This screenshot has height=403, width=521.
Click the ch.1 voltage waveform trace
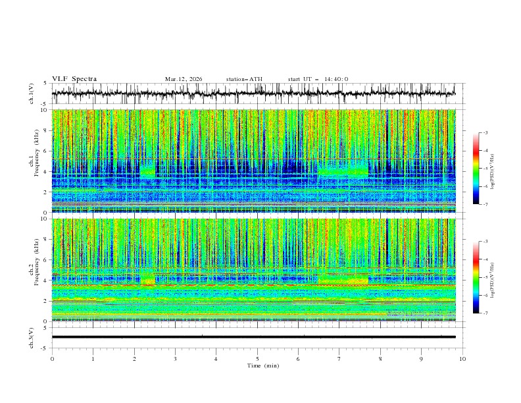coord(253,94)
